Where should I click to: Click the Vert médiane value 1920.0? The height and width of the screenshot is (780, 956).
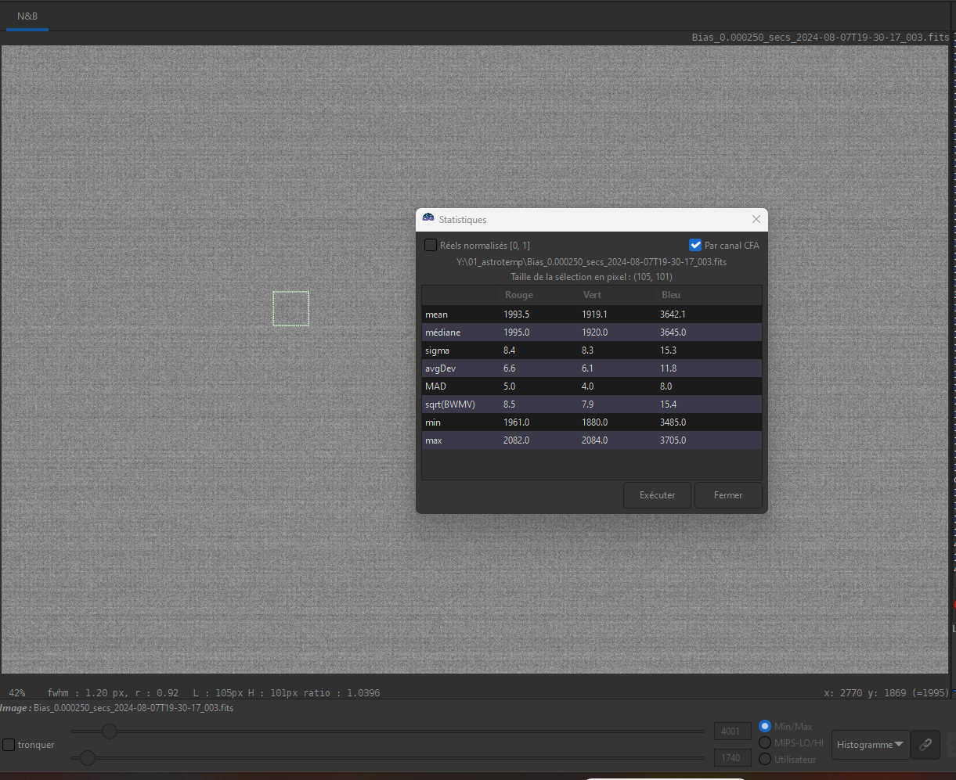pos(595,332)
